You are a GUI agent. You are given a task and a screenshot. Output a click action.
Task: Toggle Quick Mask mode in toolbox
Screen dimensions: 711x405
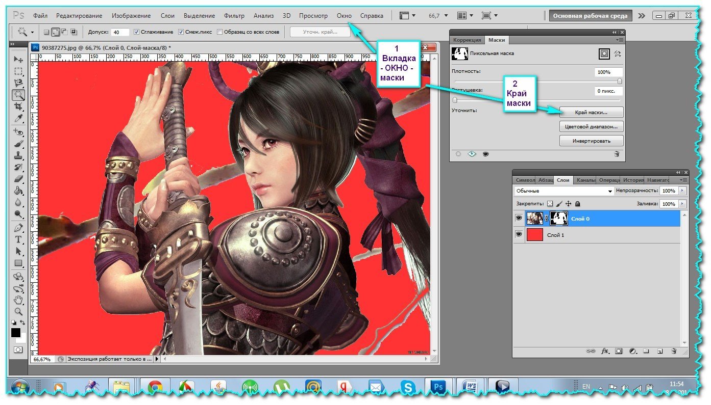coord(18,350)
